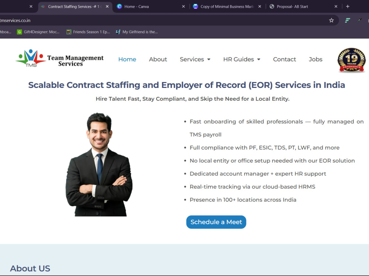Click the 19 Years Experience badge
Screen dimensions: 369x276
pyautogui.click(x=352, y=60)
